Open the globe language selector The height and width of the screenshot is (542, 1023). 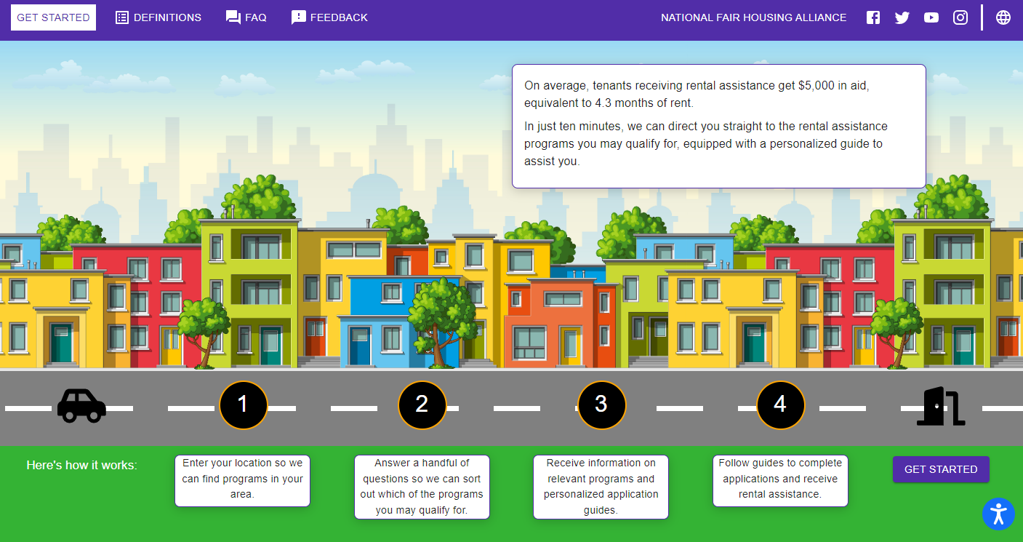pos(1003,17)
